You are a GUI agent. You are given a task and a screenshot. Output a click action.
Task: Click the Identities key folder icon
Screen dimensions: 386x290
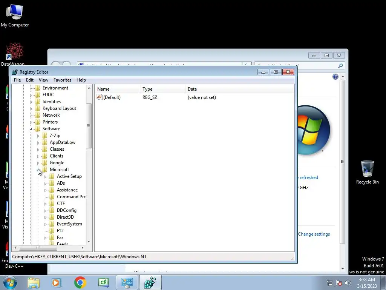37,101
